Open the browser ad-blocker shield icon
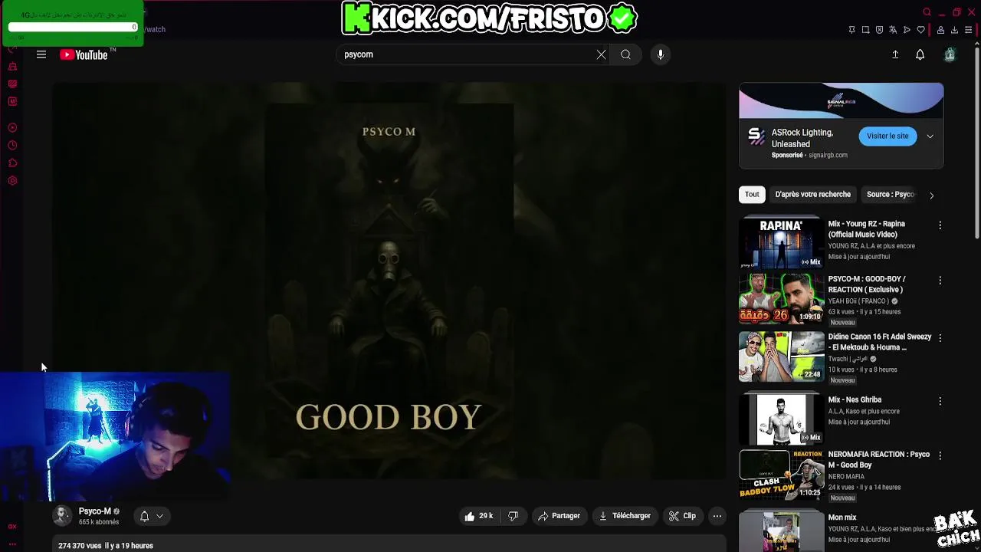 coord(879,30)
